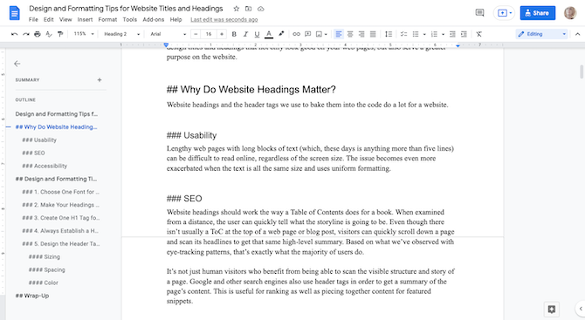585x320 pixels.
Task: Click the Redo icon
Action: point(25,34)
